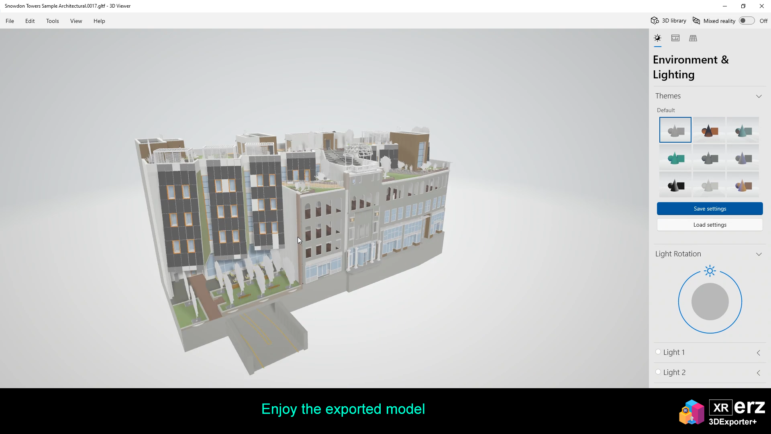Open the Tools menu
The height and width of the screenshot is (434, 771).
pyautogui.click(x=52, y=21)
